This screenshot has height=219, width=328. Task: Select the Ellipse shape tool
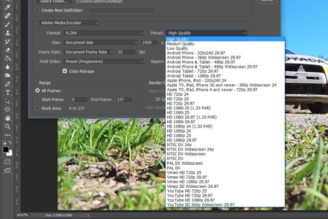point(8,109)
